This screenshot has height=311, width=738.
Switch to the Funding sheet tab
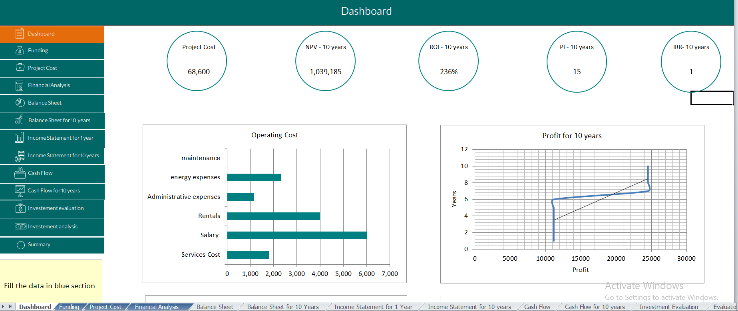69,307
